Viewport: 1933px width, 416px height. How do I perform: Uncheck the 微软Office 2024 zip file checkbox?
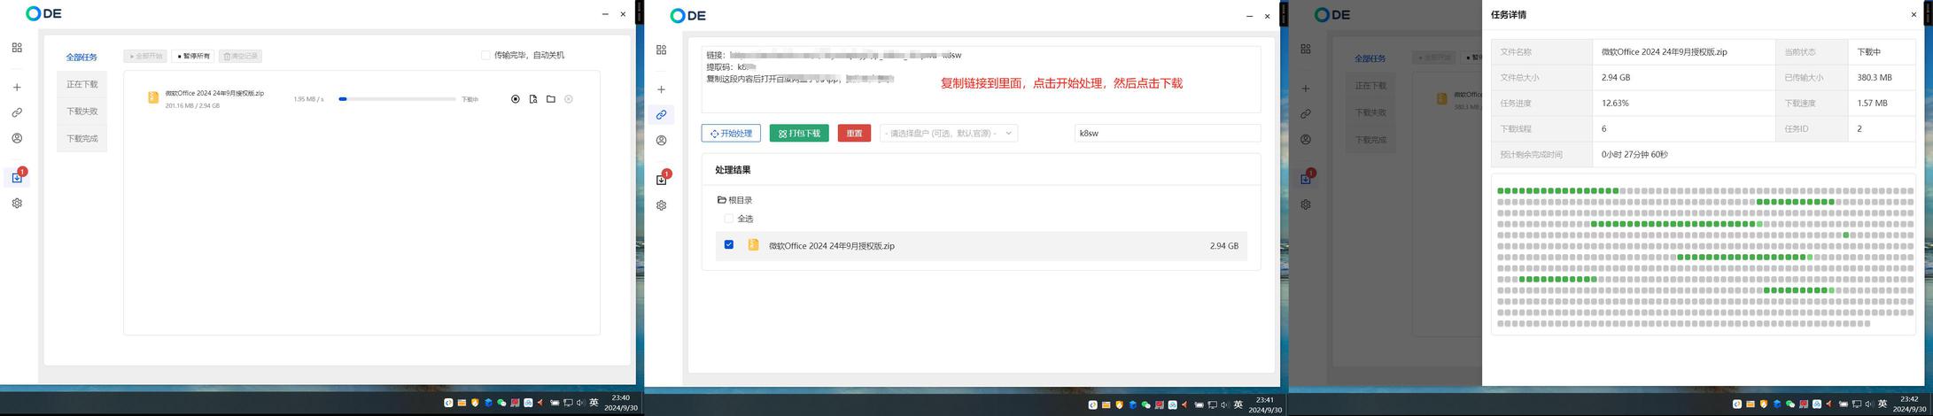point(729,244)
